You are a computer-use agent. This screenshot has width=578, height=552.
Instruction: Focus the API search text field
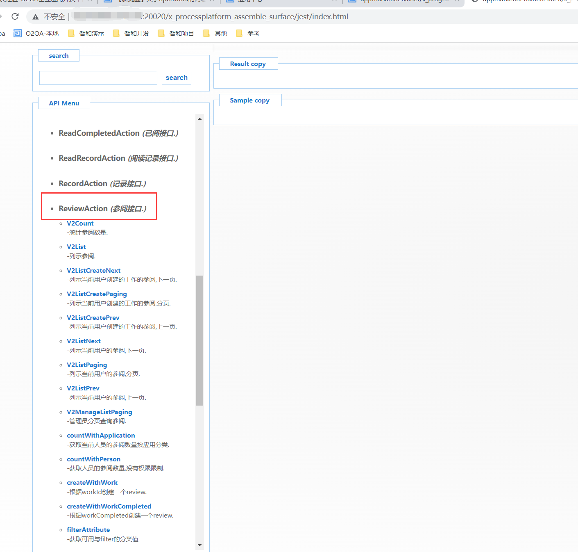[98, 78]
